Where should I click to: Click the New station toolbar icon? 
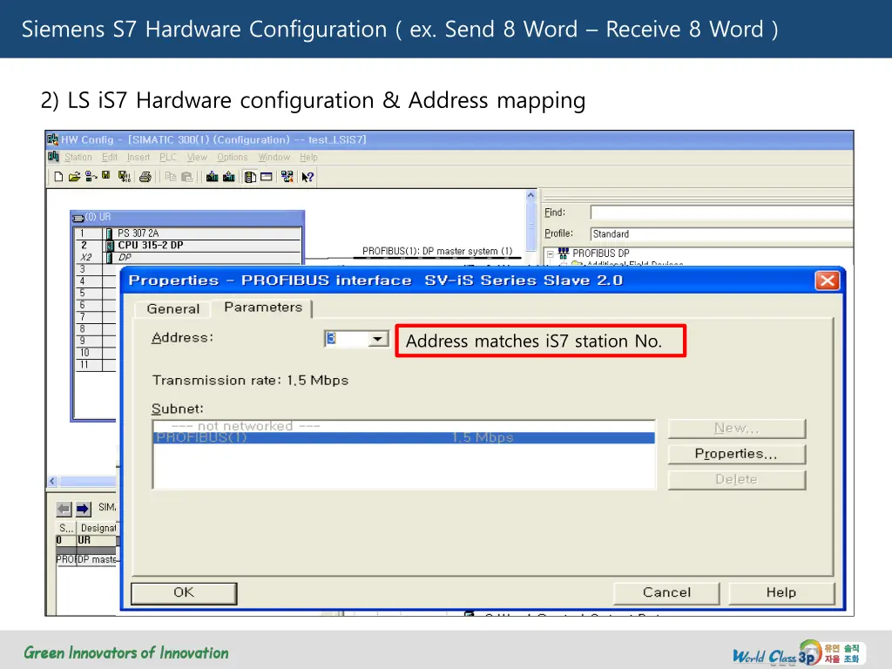click(x=58, y=177)
